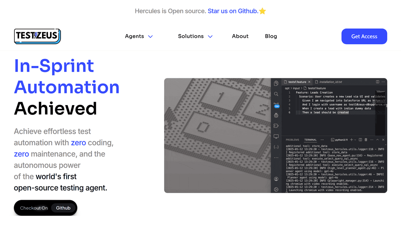This screenshot has height=251, width=401.
Task: Go to the Blog page
Action: coord(271,36)
